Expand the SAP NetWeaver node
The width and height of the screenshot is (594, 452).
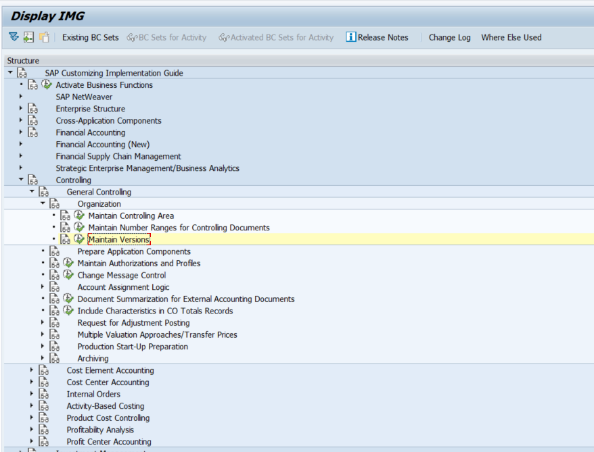[21, 97]
